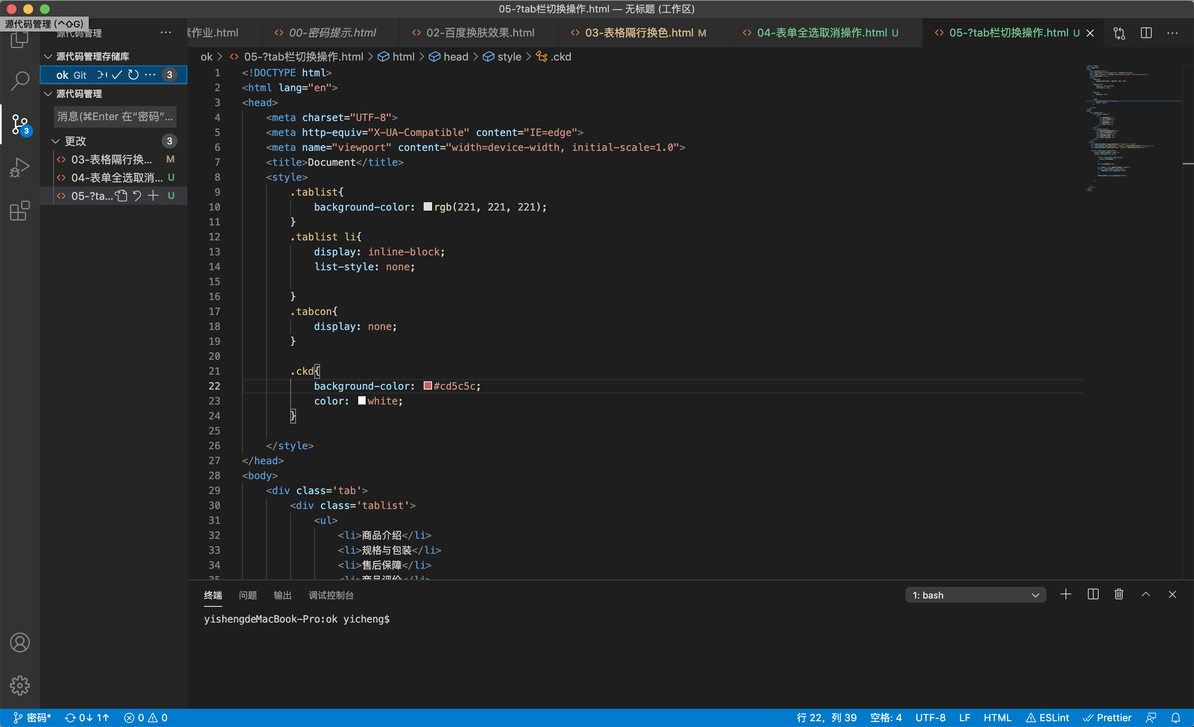
Task: Click the #cd5c5c color swatch
Action: coord(427,385)
